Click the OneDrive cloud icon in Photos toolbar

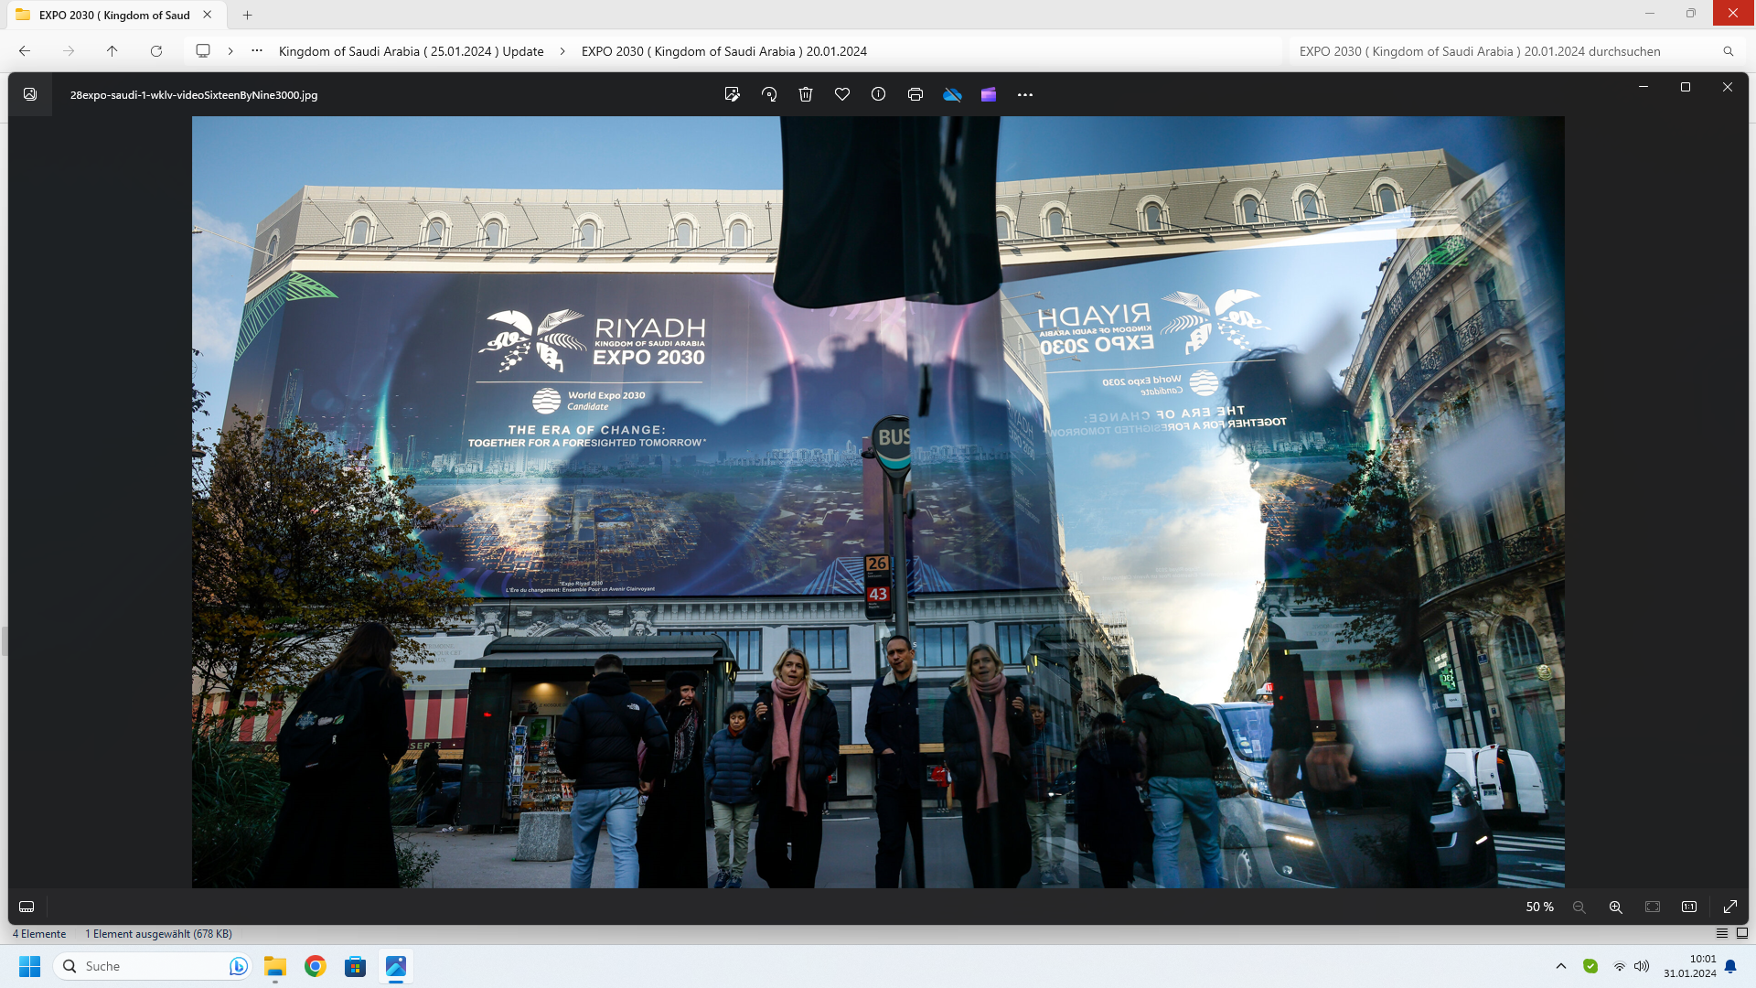click(952, 94)
